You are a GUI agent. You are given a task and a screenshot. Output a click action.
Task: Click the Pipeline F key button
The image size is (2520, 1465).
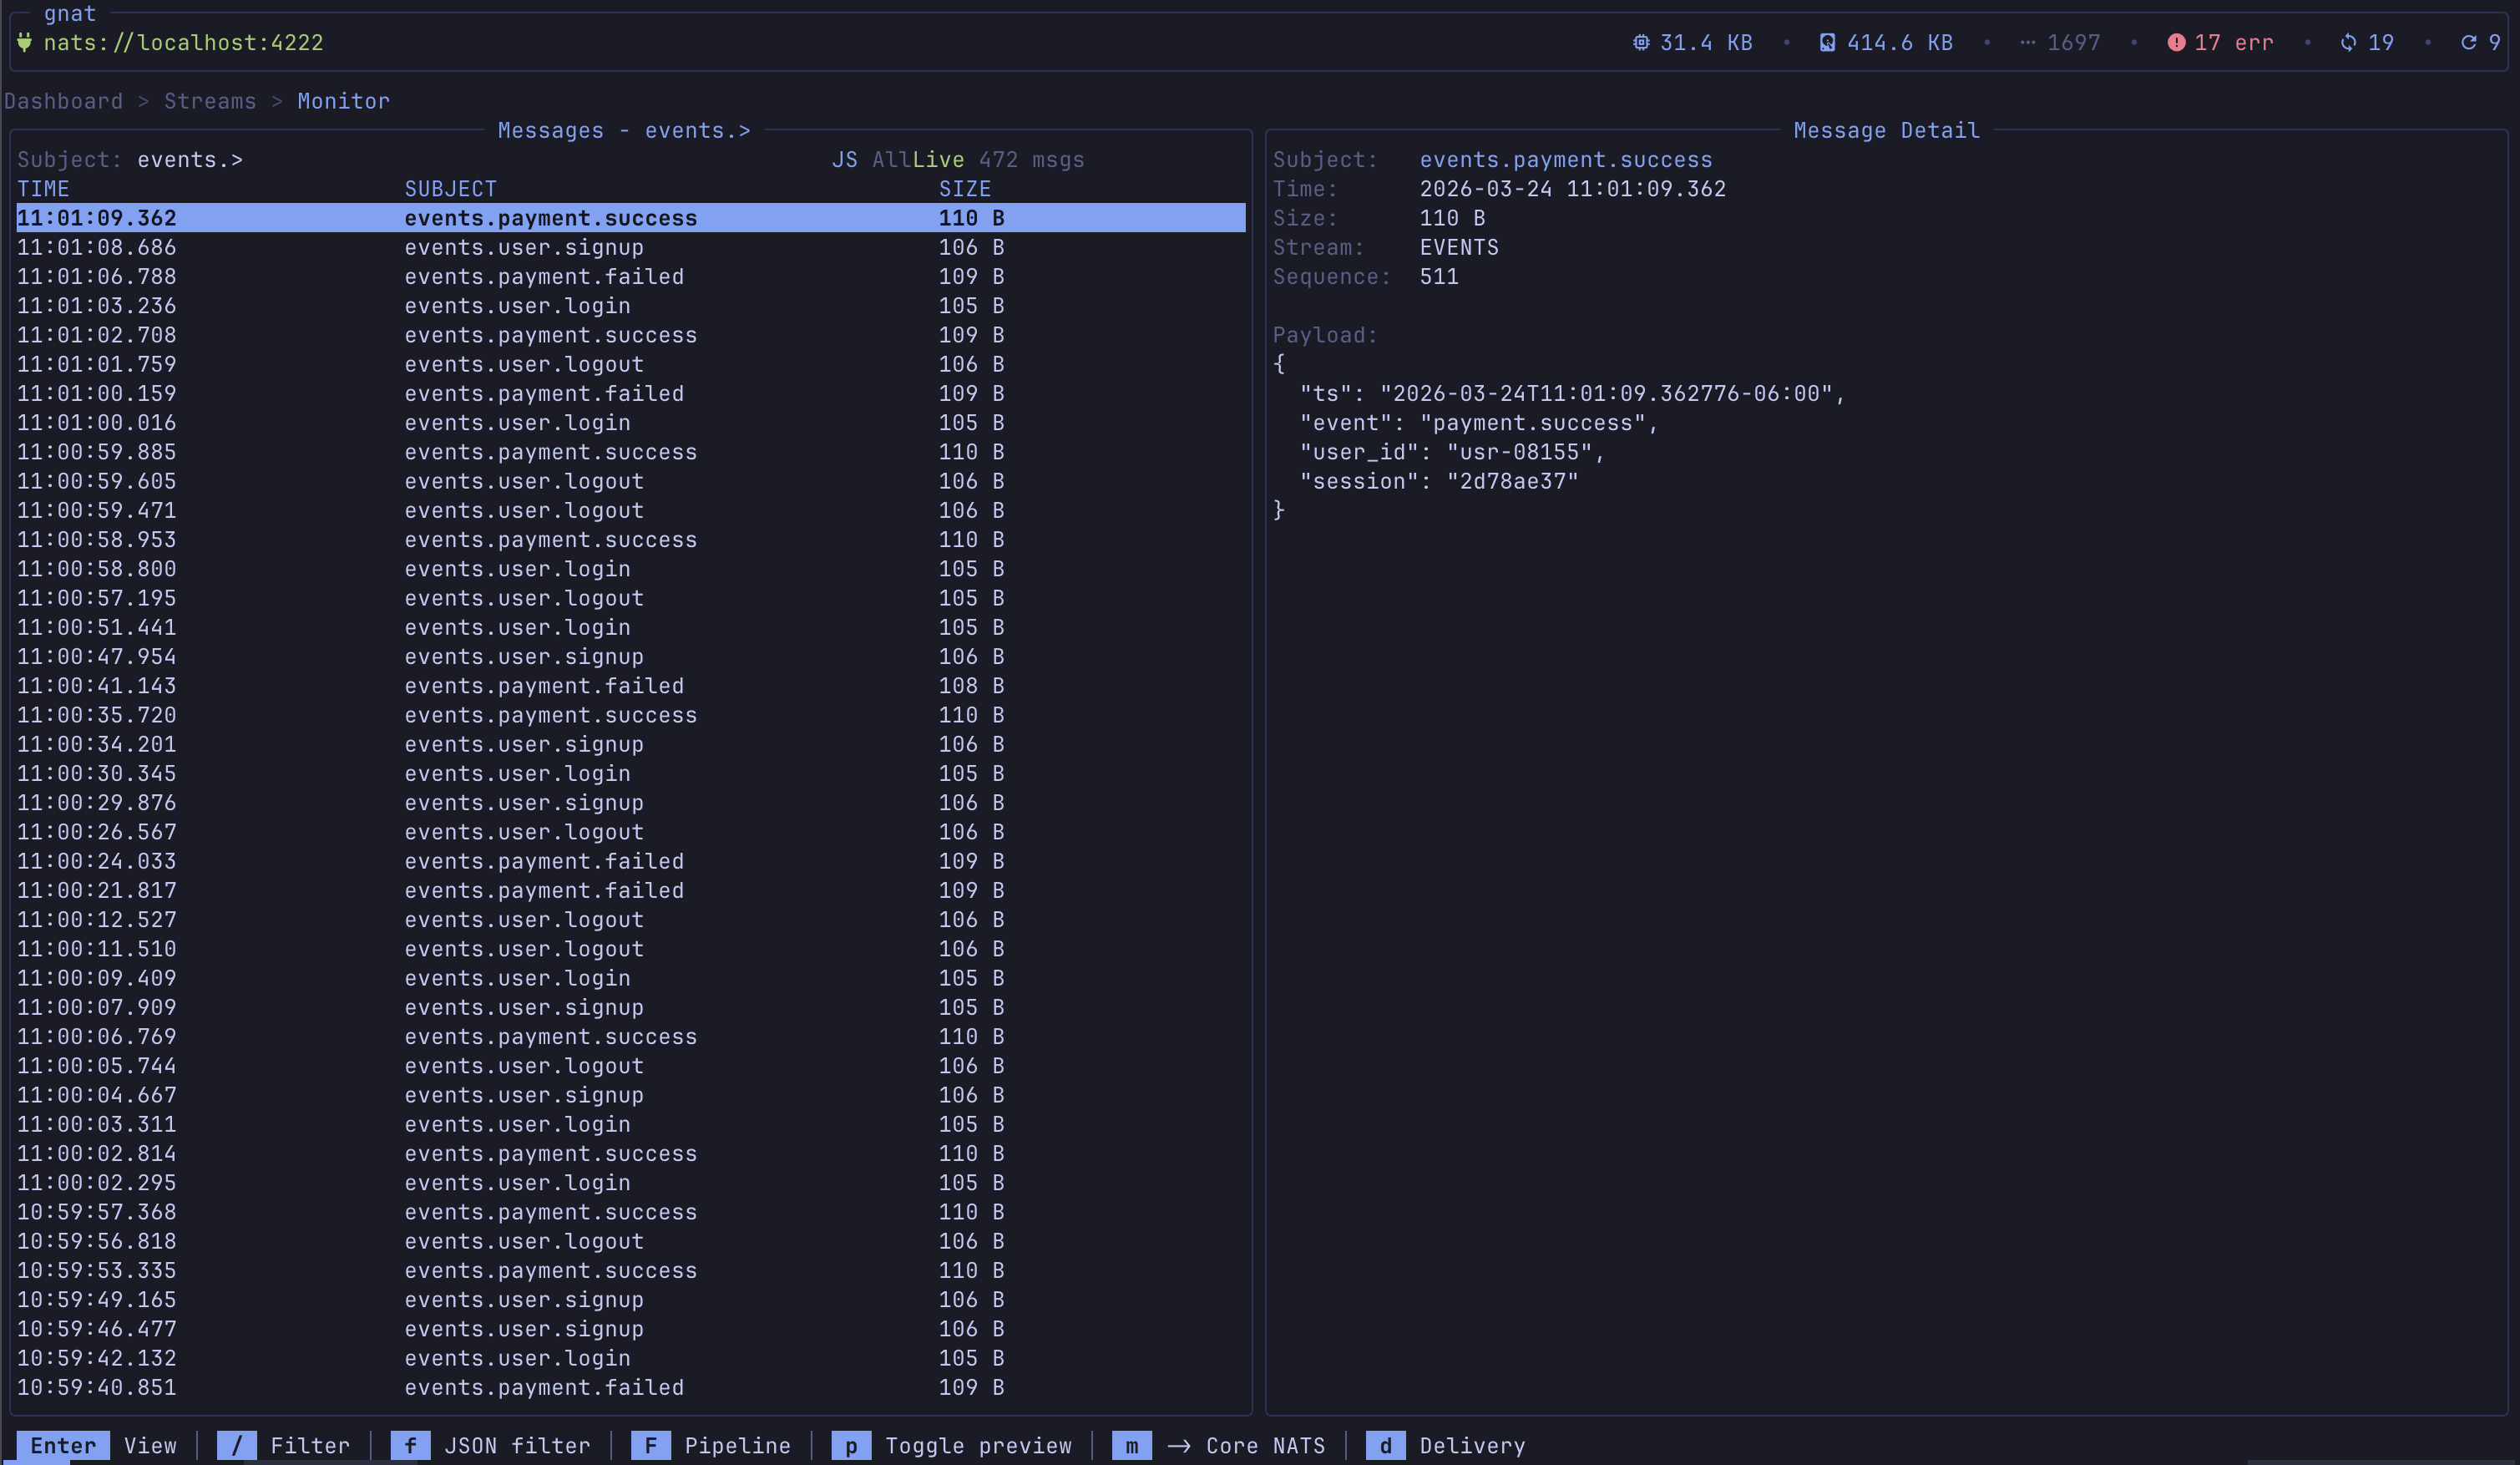click(x=650, y=1446)
